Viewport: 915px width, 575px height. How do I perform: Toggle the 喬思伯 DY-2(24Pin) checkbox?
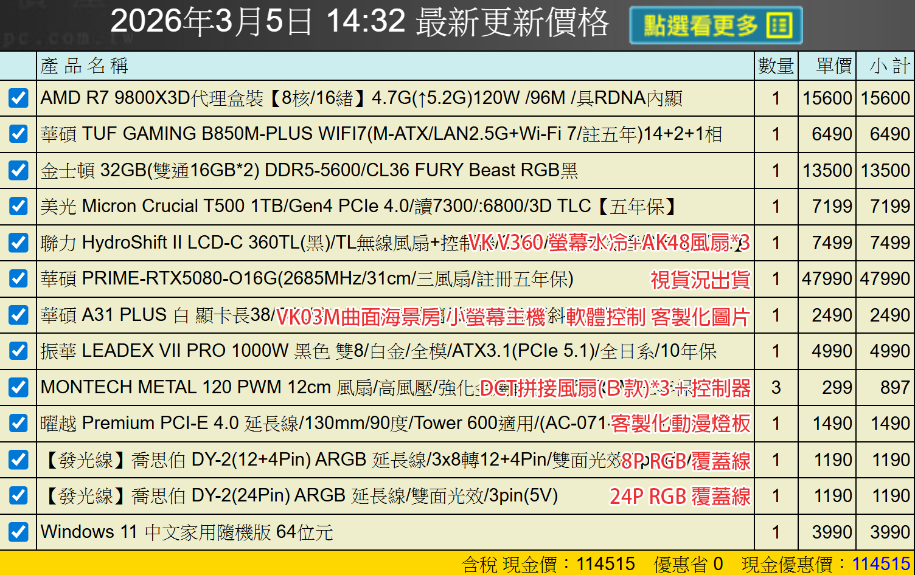(18, 495)
